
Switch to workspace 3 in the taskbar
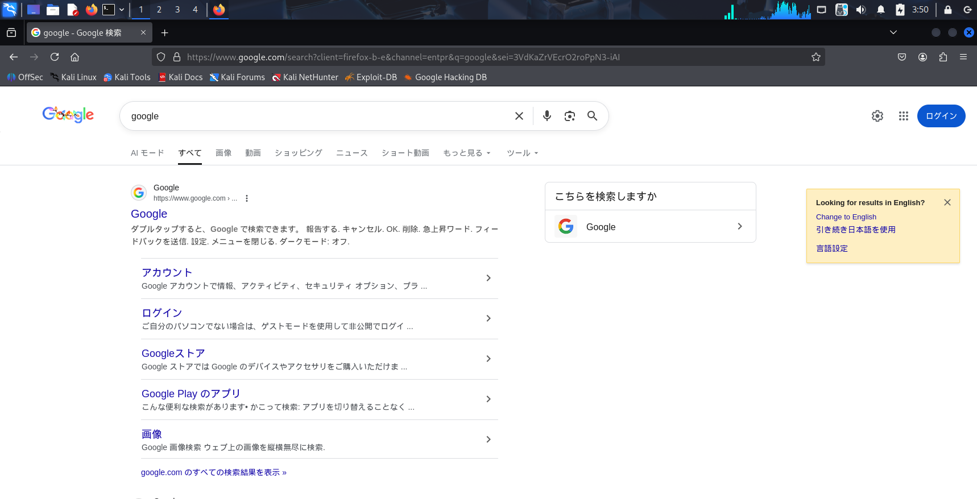(x=177, y=10)
